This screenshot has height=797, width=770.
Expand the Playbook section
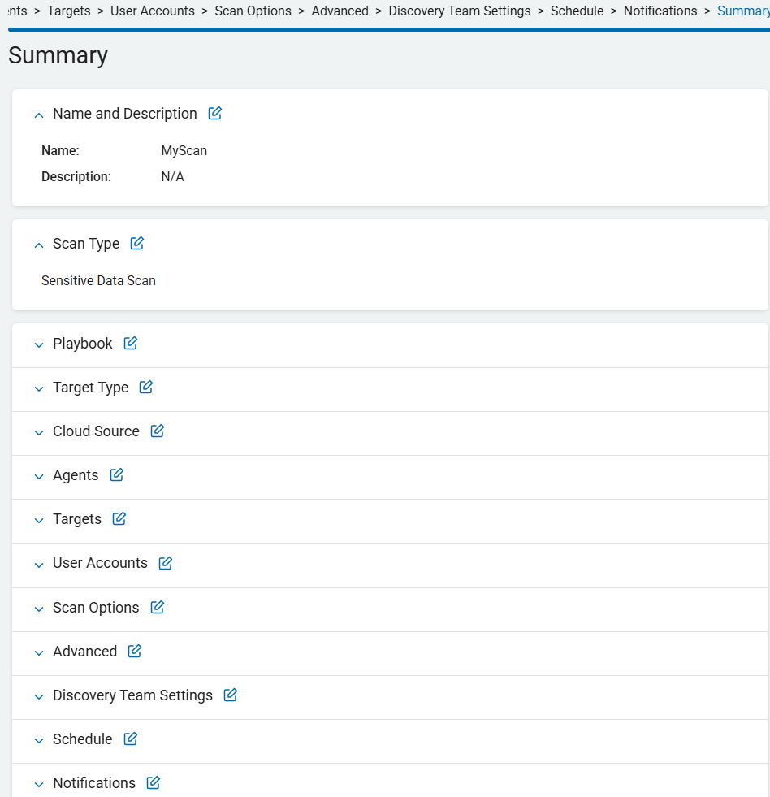39,344
